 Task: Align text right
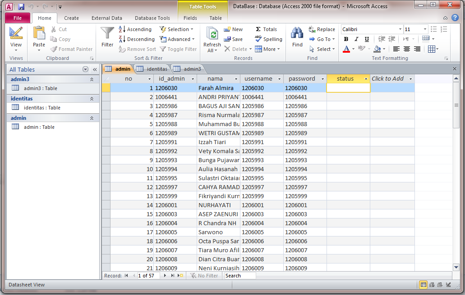(x=417, y=49)
